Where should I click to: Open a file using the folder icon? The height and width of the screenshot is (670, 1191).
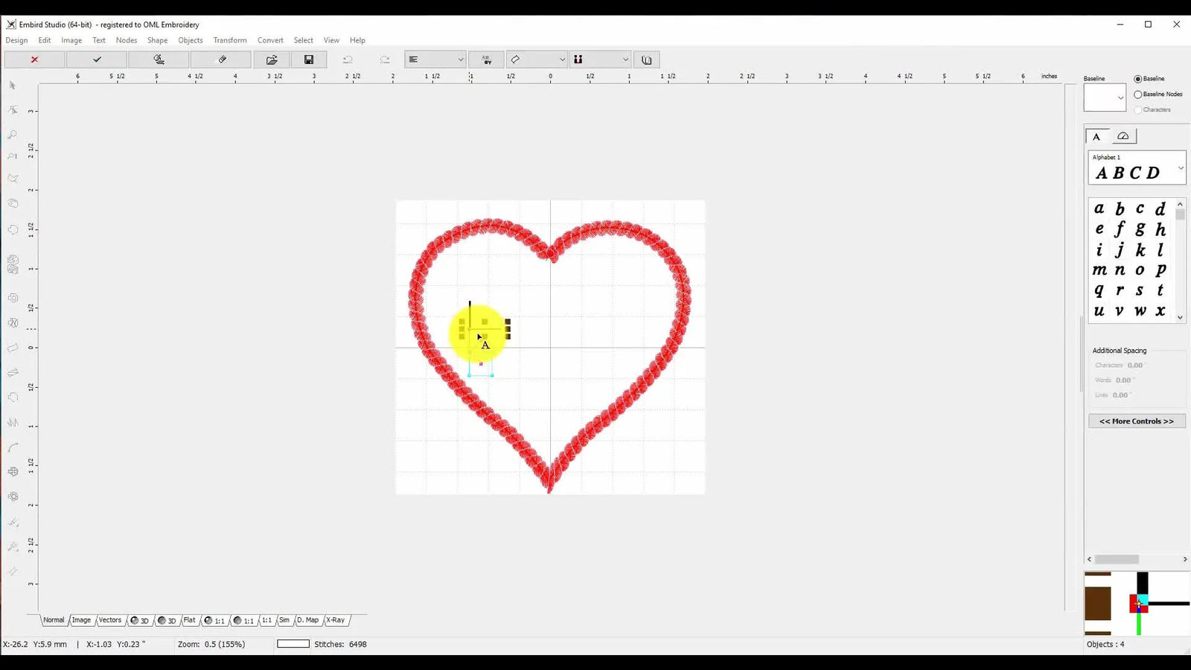click(272, 59)
